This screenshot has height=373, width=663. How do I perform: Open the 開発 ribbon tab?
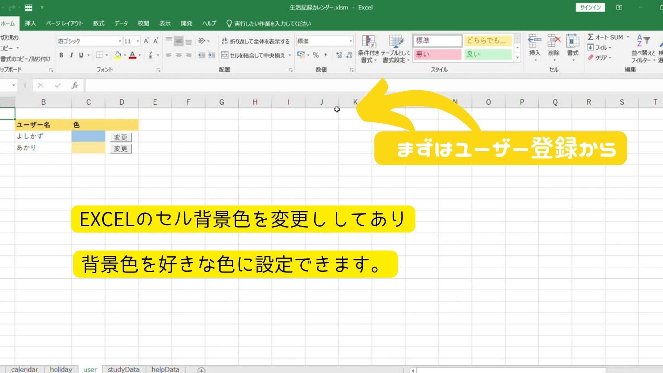tap(186, 23)
